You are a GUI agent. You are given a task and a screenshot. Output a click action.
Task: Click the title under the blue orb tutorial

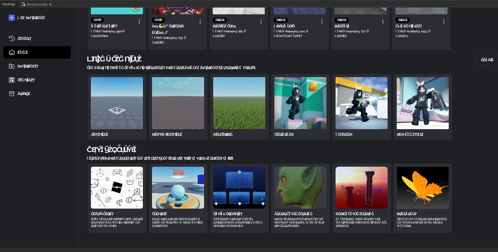[161, 214]
